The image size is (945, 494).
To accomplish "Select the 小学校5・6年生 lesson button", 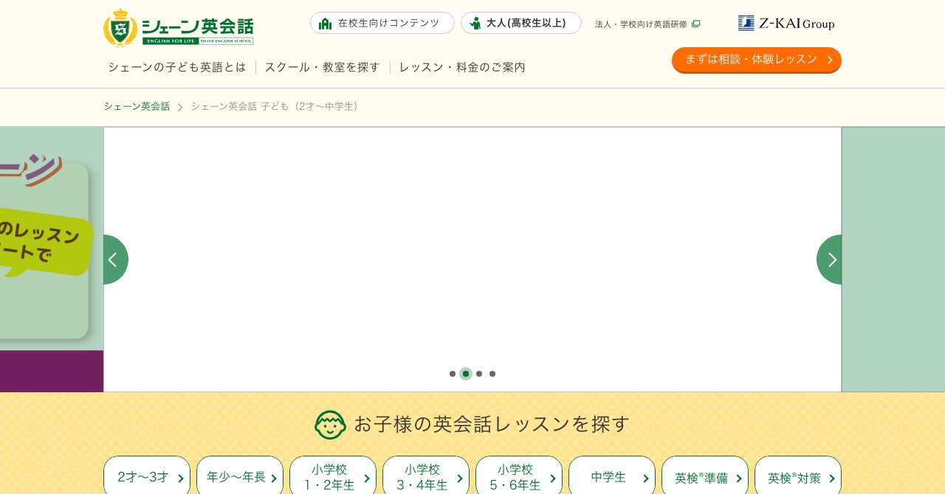I will click(519, 476).
